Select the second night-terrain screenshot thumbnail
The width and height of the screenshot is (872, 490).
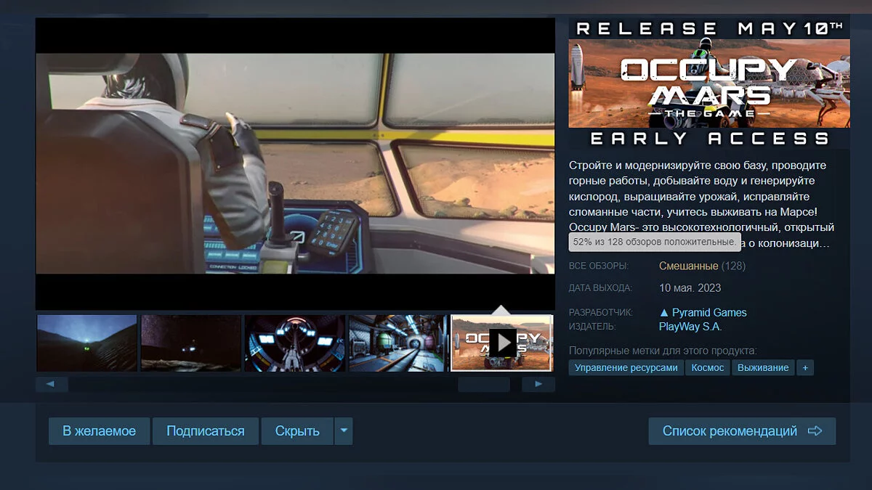[x=190, y=343]
